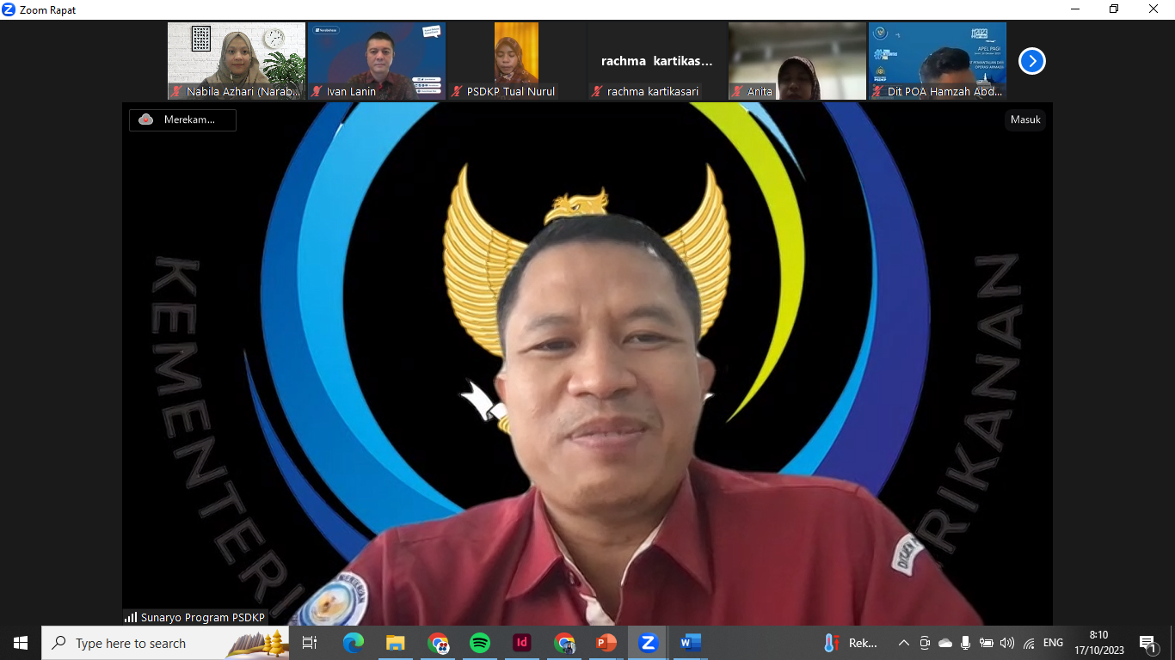This screenshot has width=1175, height=660.
Task: Toggle the microphone icon in the system tray
Action: (x=966, y=643)
